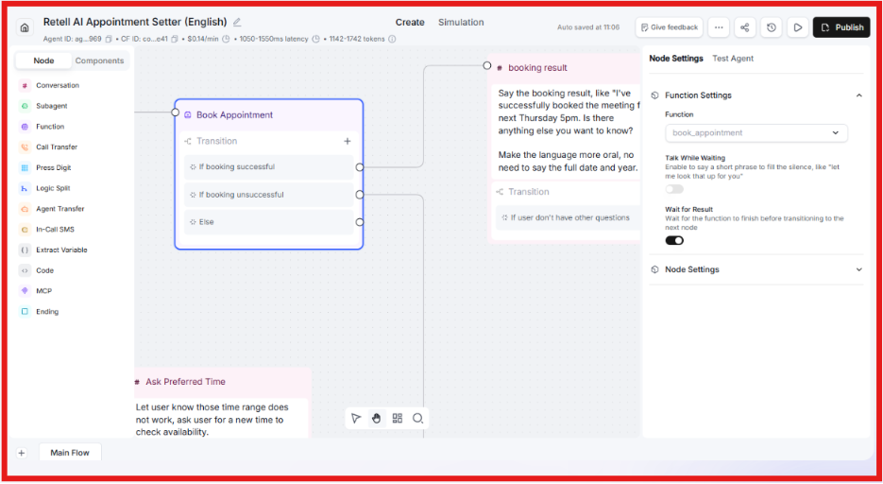
Task: Select the Press Digit node type
Action: [54, 167]
